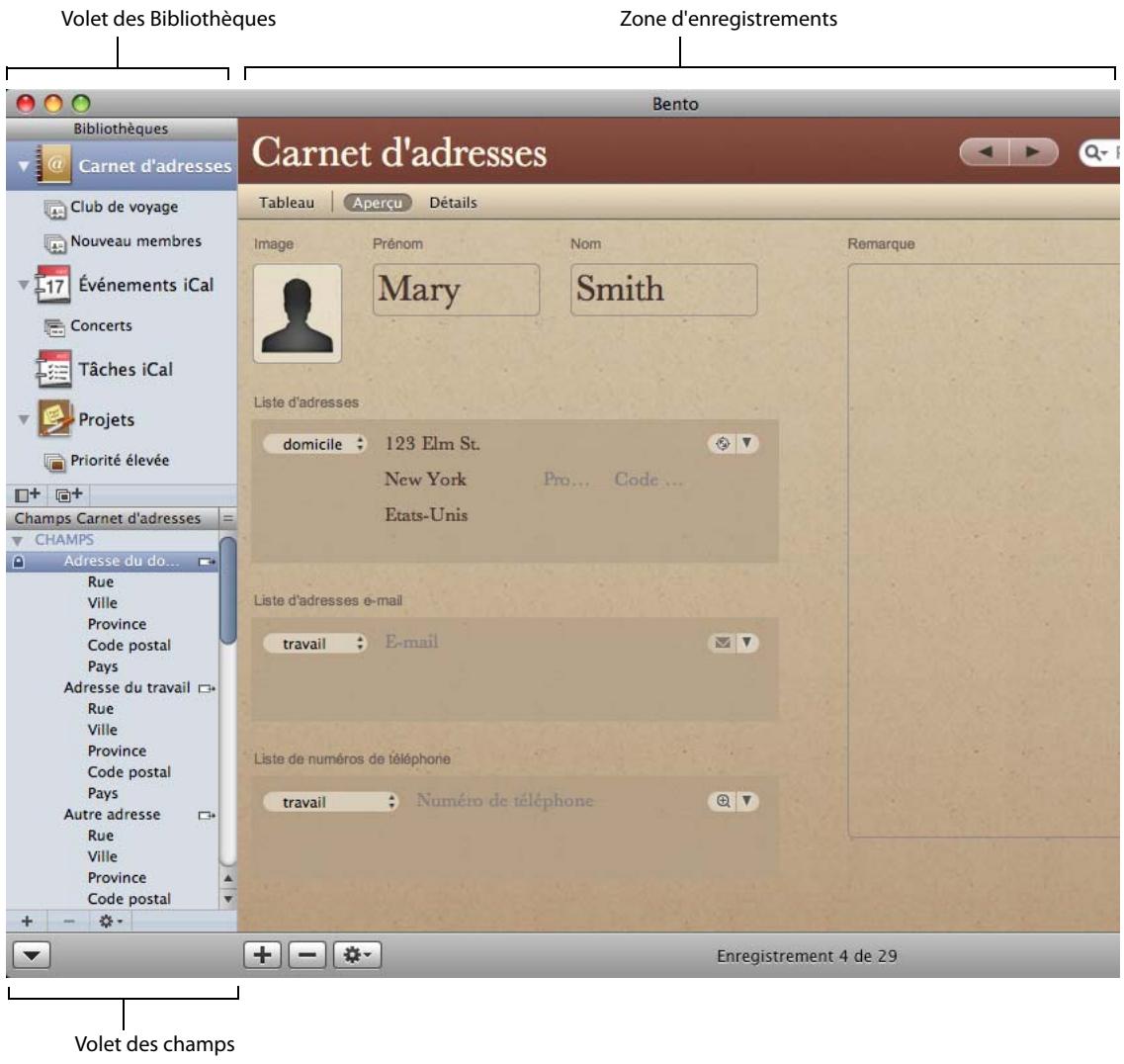Open the phone list arrow menu
1124x1064 pixels.
pos(747,802)
